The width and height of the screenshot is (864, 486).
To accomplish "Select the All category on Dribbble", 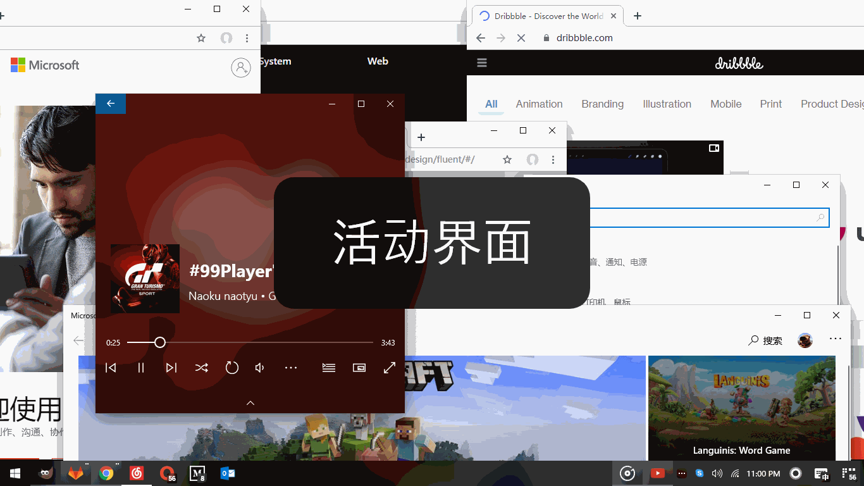I will click(x=491, y=104).
